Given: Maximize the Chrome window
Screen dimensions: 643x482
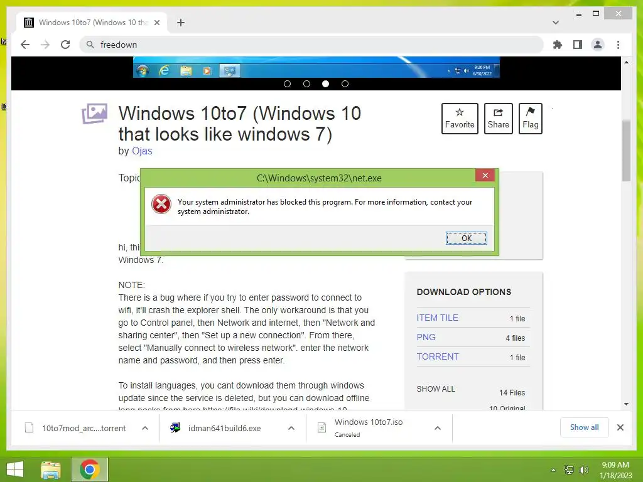Looking at the screenshot, I should point(596,14).
